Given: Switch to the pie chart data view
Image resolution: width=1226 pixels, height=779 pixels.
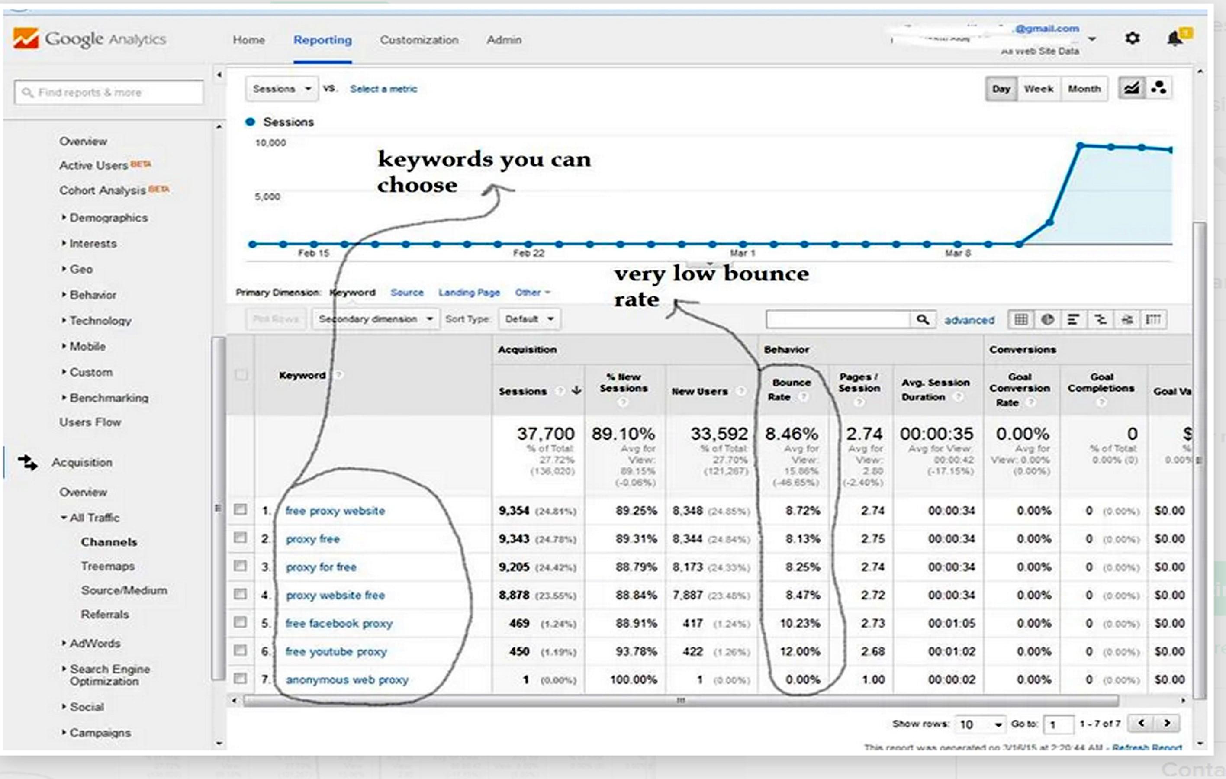Looking at the screenshot, I should 1047,319.
